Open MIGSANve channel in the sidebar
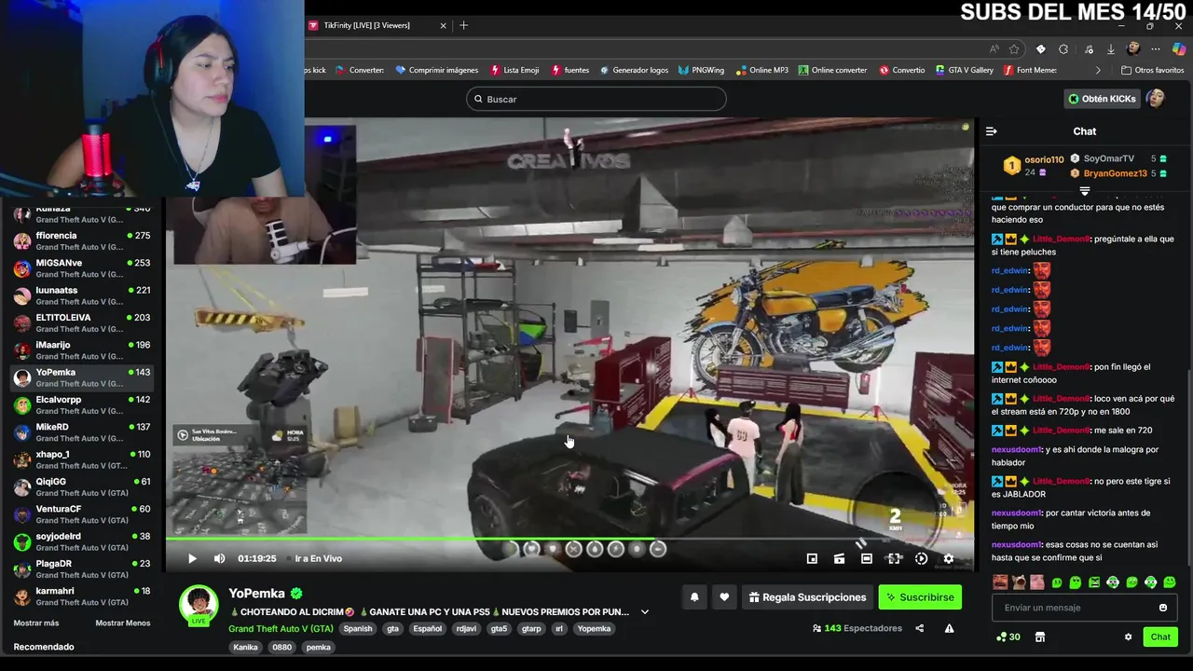 [82, 268]
